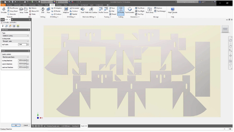The image size is (234, 132).
Task: Click the Setup job icon
Action: click(21, 10)
